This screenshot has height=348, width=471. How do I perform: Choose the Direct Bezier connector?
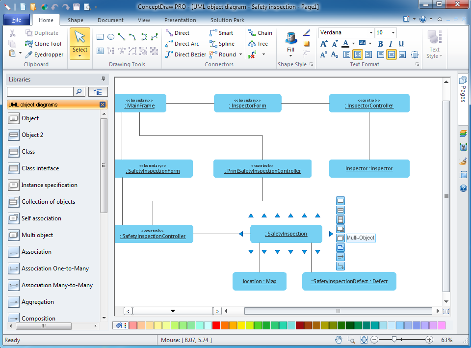tap(186, 54)
